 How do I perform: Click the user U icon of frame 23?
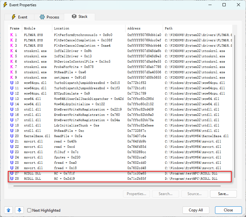[x=12, y=152]
